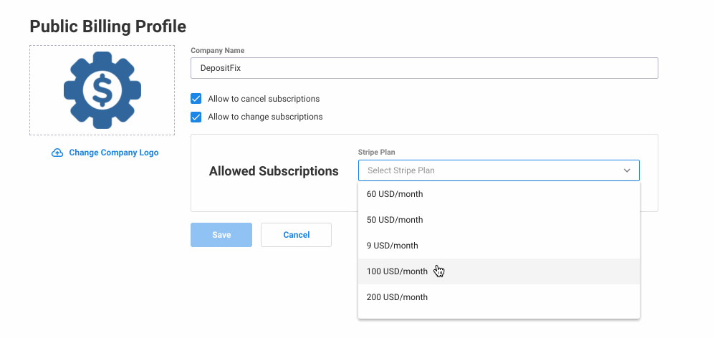715x338 pixels.
Task: Click the Save button
Action: 221,235
